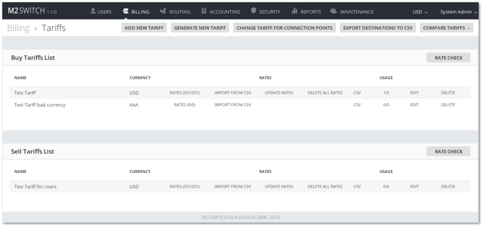
Task: Click the Security shield icon
Action: pyautogui.click(x=254, y=11)
